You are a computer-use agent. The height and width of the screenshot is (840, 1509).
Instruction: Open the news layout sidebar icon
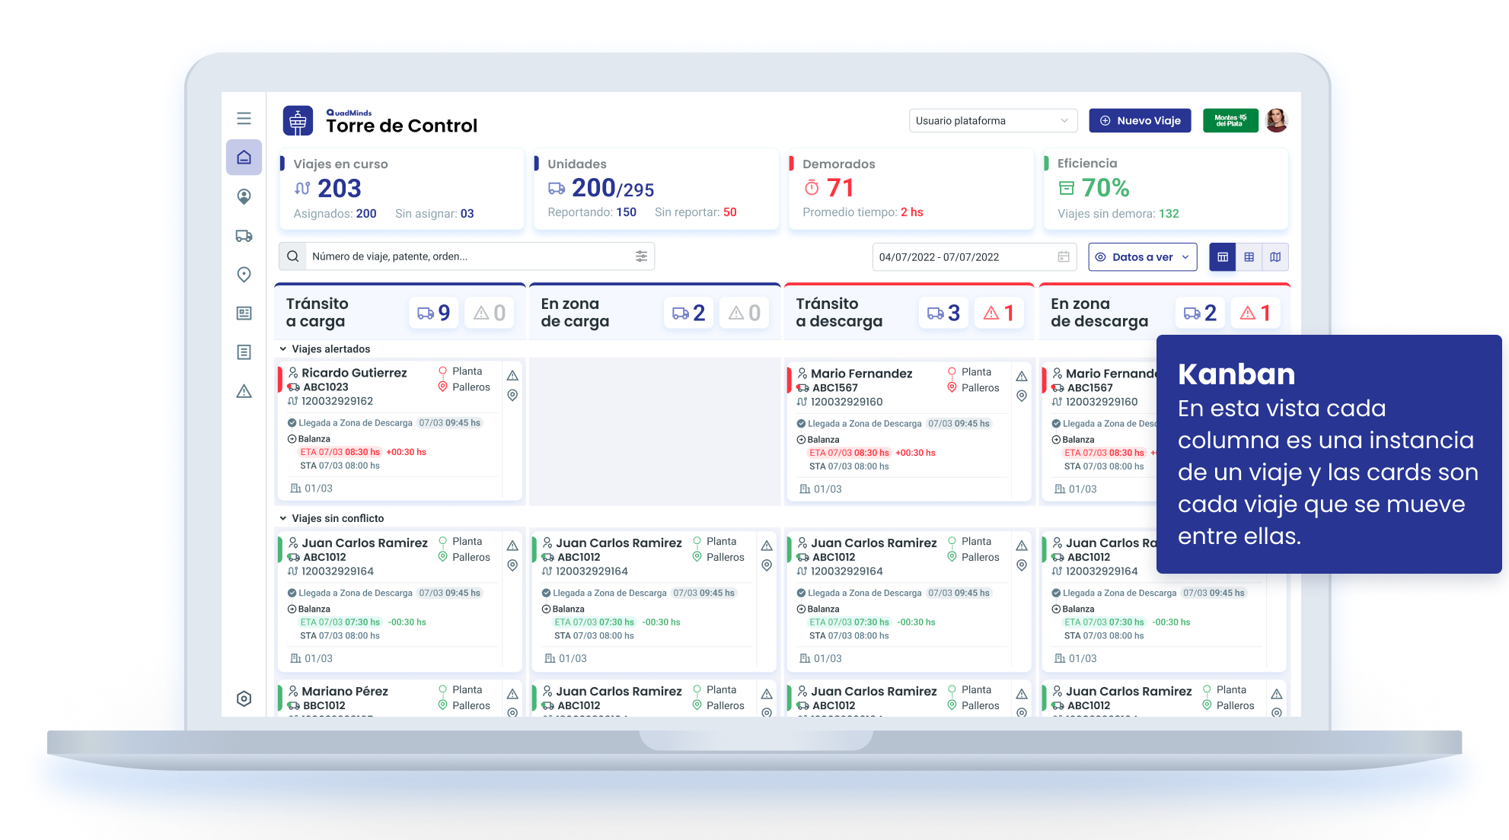pos(244,313)
